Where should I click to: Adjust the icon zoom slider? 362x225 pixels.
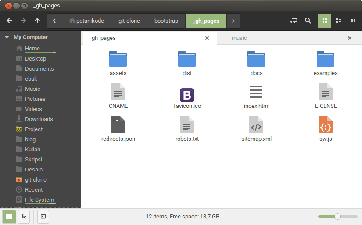337,217
